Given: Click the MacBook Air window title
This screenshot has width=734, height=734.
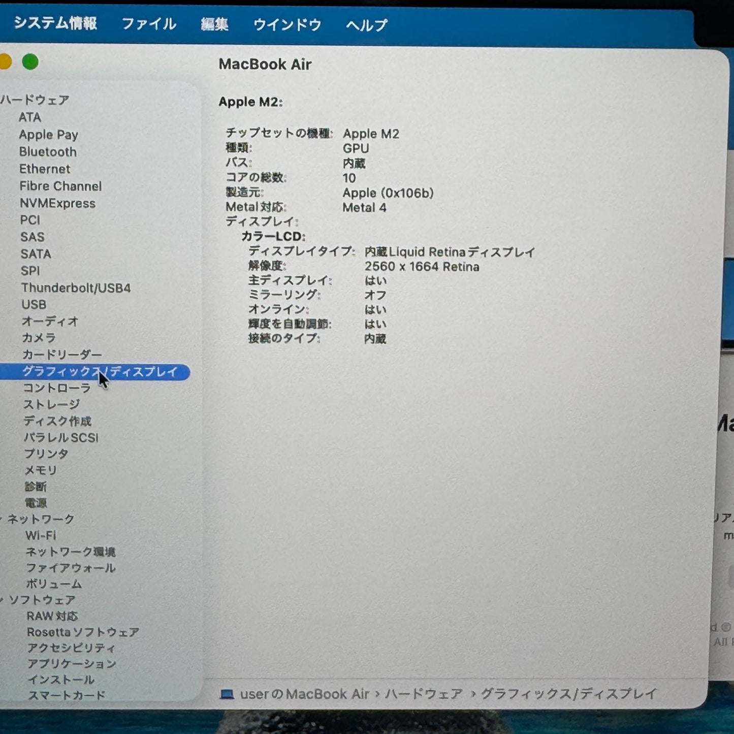Looking at the screenshot, I should click(265, 65).
